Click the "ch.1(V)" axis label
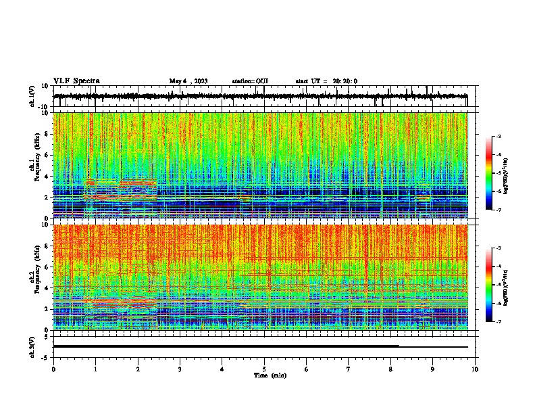Viewport: 535px width, 414px height. coord(32,96)
